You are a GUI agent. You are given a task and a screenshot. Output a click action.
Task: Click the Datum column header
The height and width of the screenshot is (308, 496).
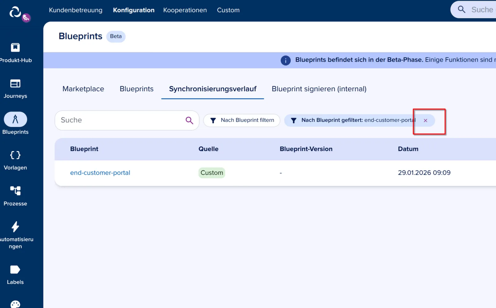(408, 149)
